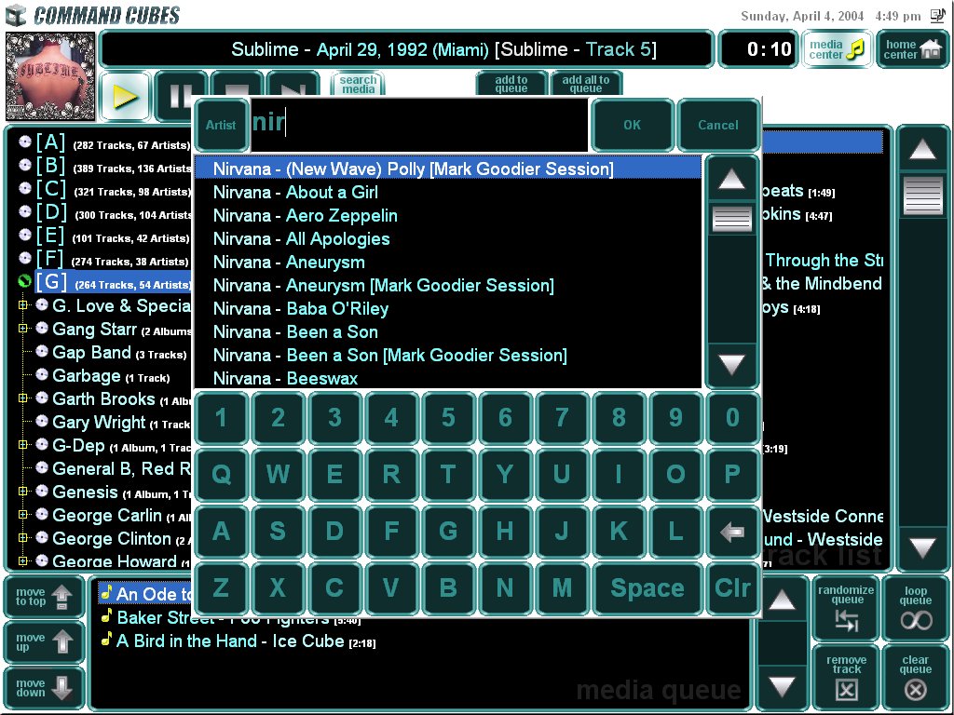Expand the Genesis tree node
The image size is (954, 715).
click(x=23, y=492)
